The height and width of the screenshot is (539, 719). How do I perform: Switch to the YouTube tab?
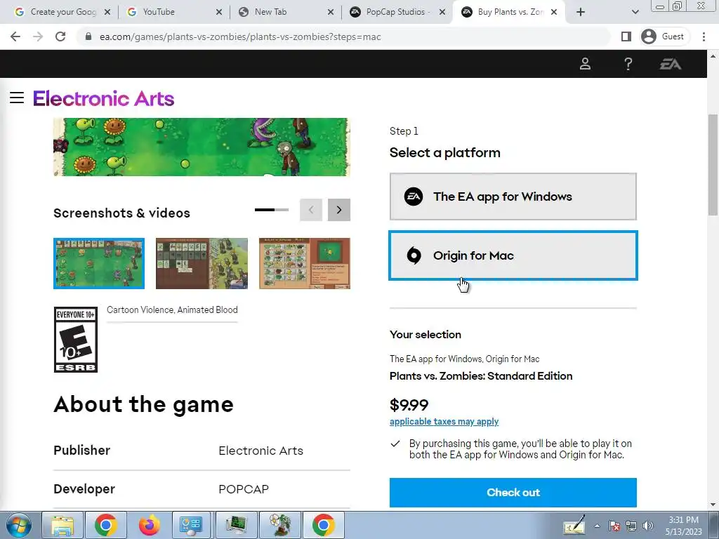click(x=173, y=12)
